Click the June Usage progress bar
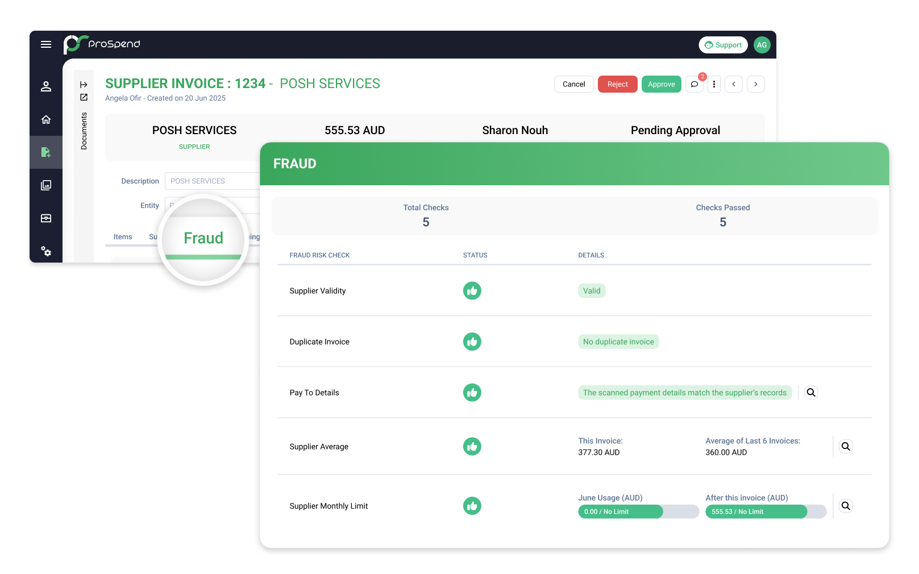Image resolution: width=919 pixels, height=574 pixels. 638,511
